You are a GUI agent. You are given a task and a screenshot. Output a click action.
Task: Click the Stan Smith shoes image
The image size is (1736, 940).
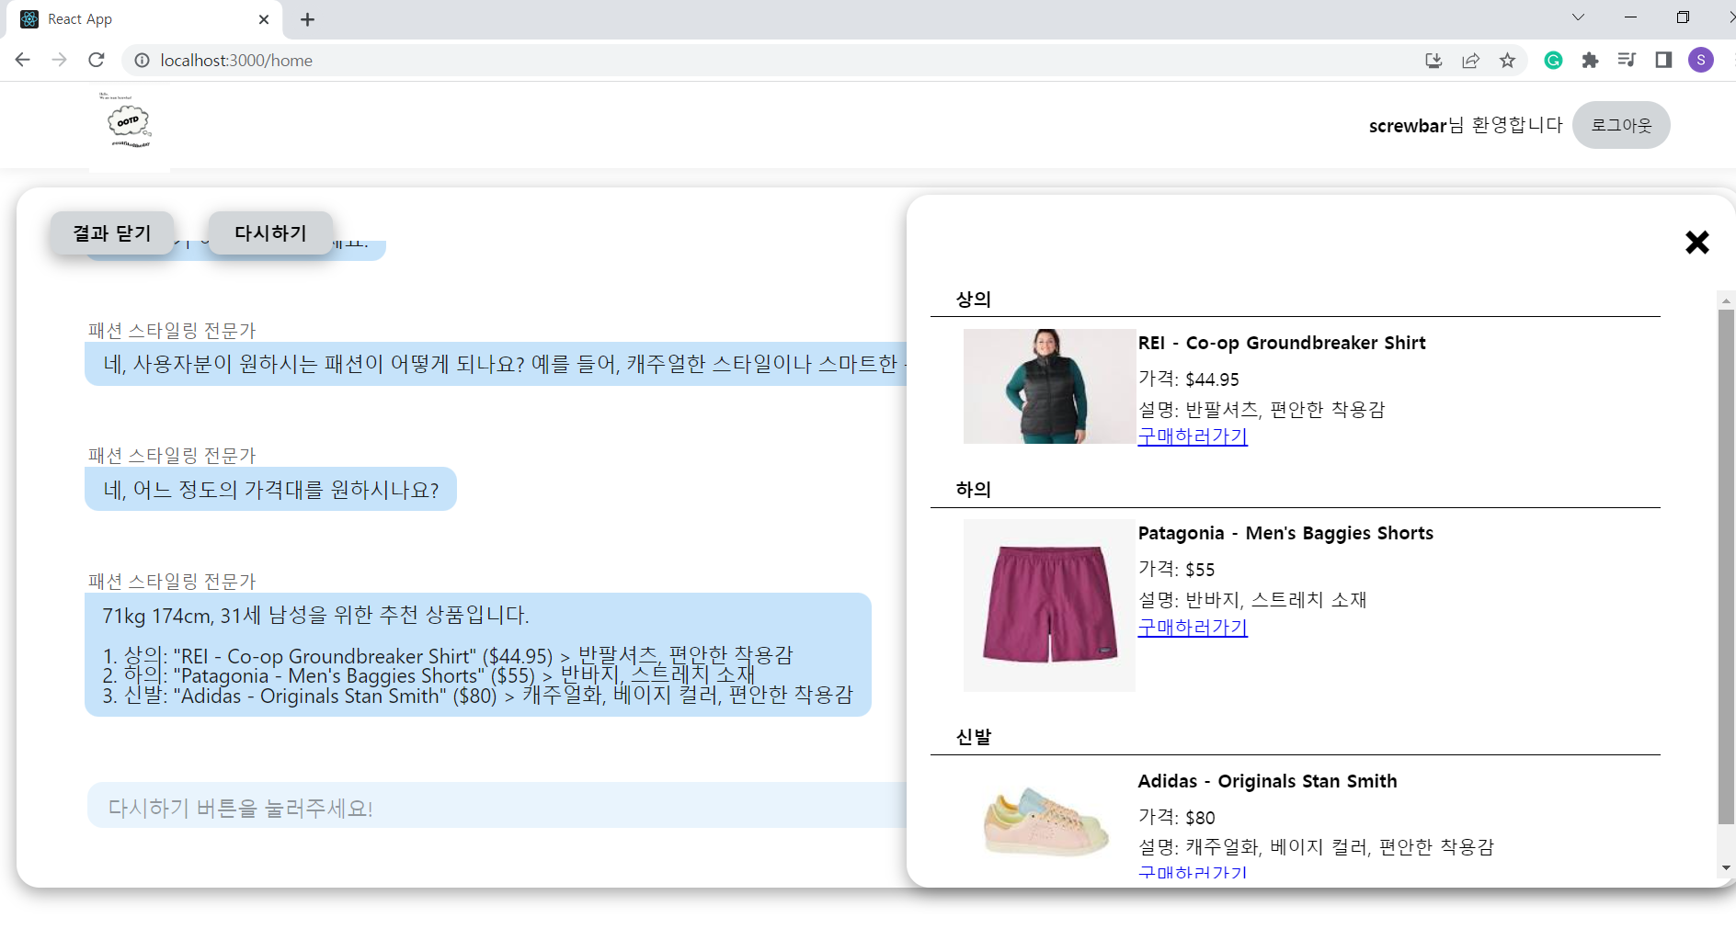[x=1049, y=821]
